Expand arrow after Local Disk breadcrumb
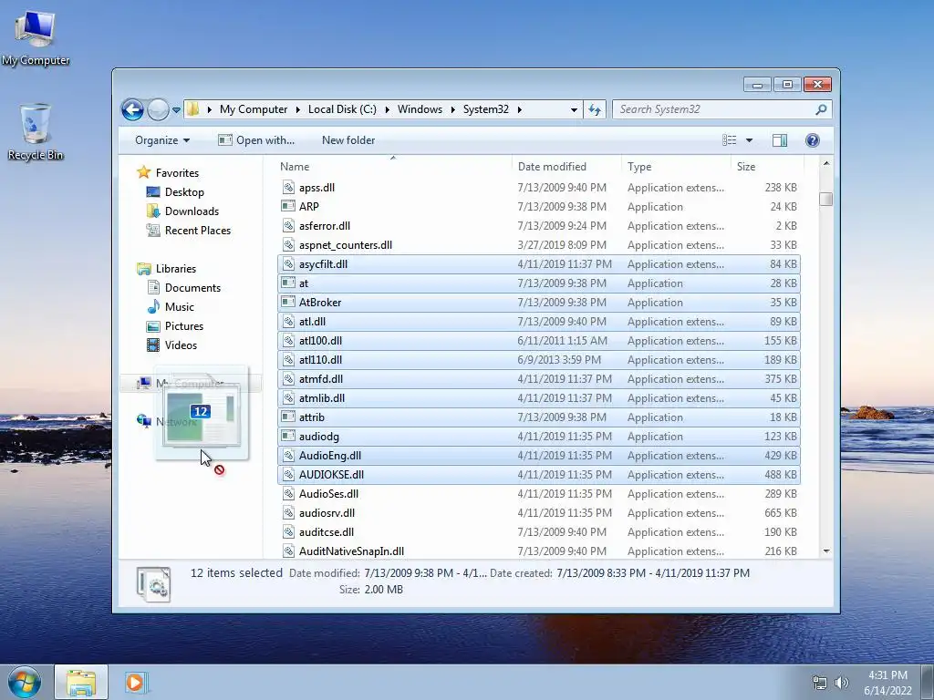 (x=387, y=110)
